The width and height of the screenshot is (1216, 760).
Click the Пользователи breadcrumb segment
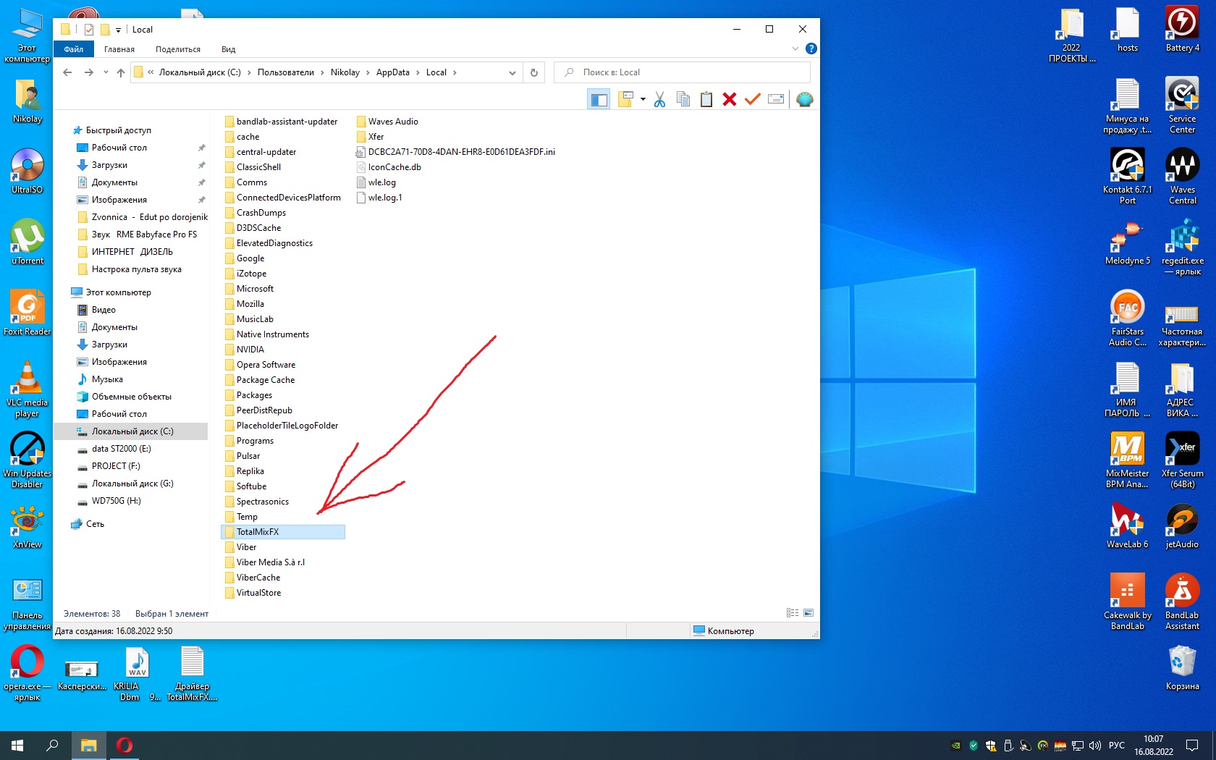coord(286,72)
